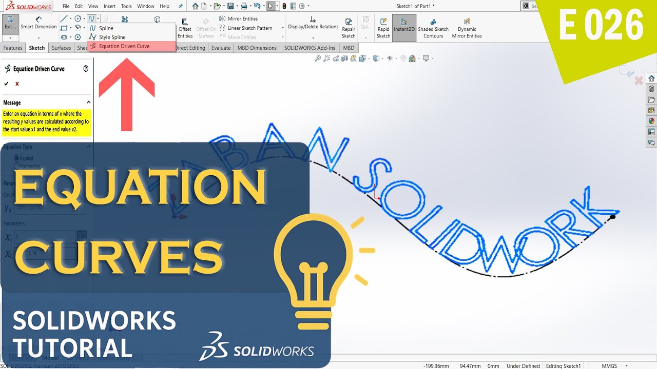Click the Apply Scene icon
The width and height of the screenshot is (657, 369).
point(412,58)
